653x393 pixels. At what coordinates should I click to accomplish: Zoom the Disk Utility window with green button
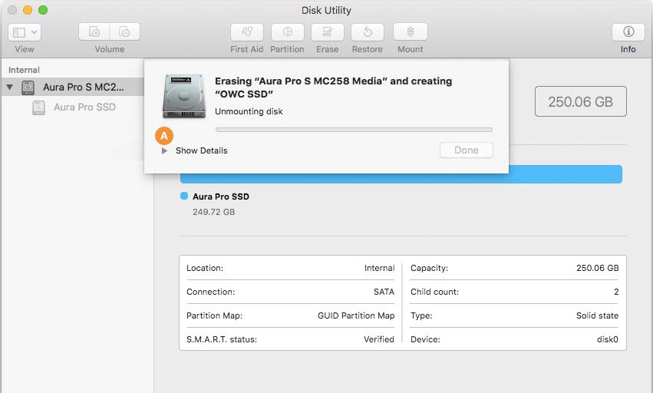43,10
